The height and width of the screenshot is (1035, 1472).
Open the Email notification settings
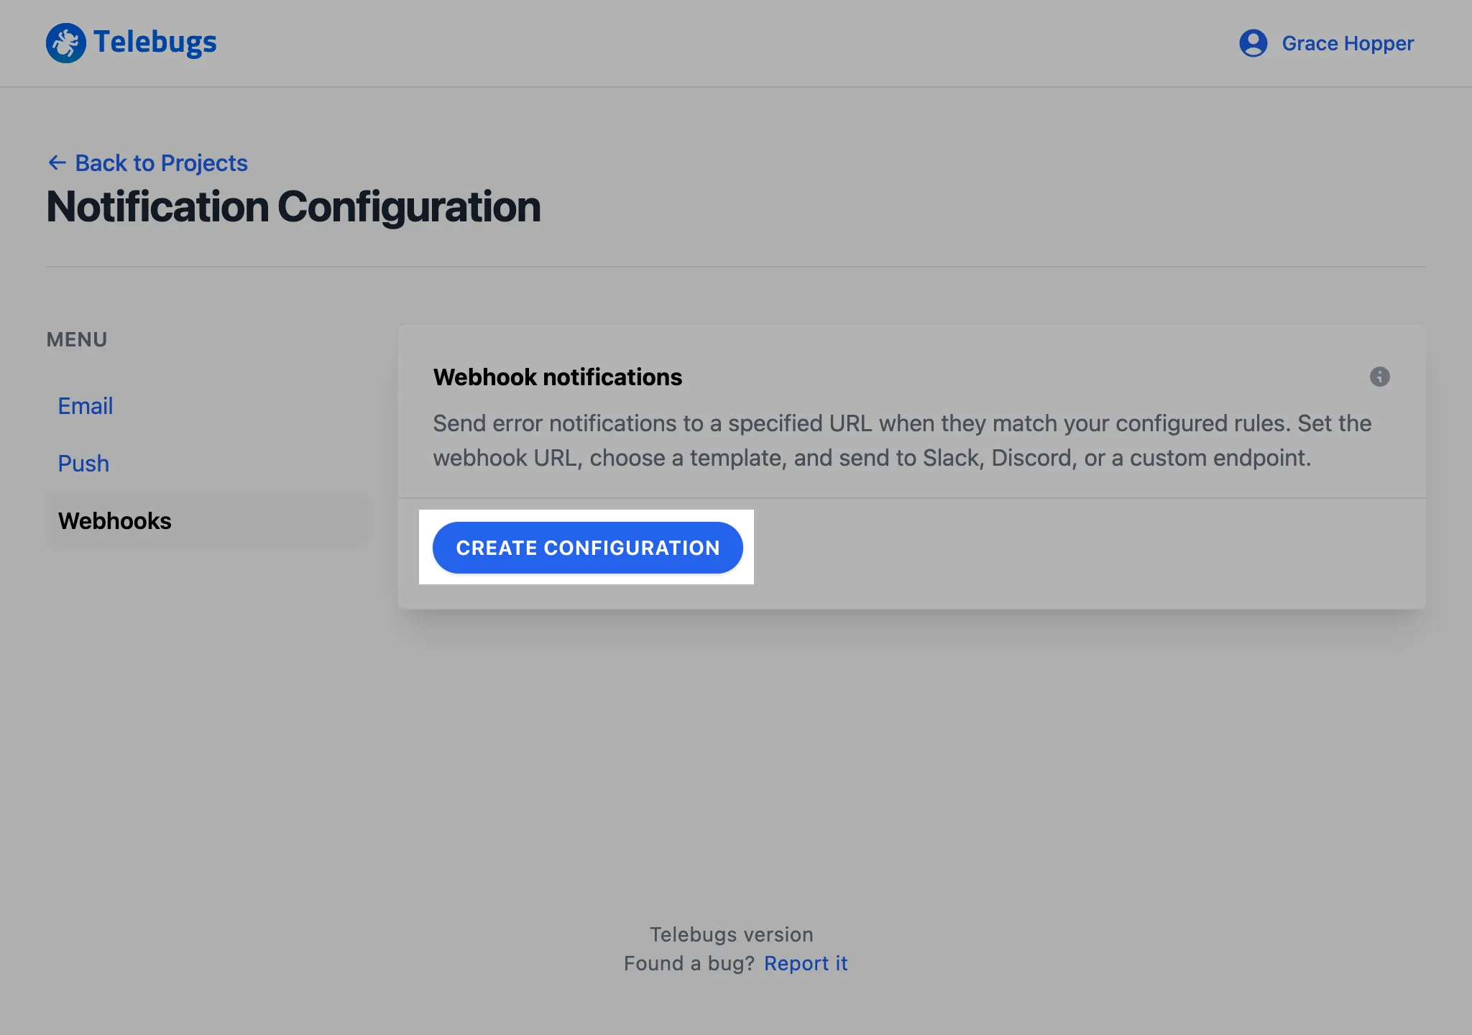pyautogui.click(x=86, y=406)
